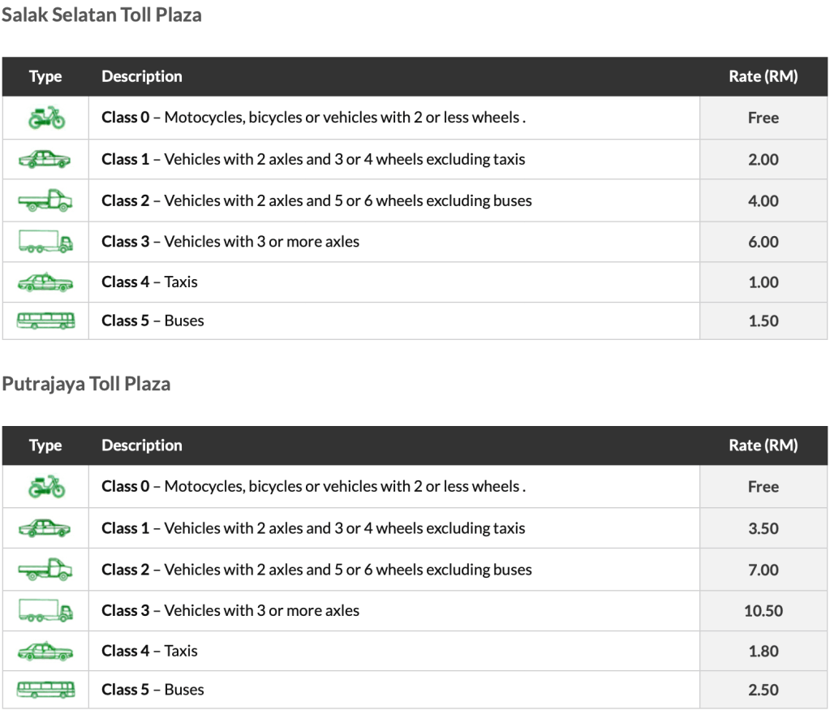
Task: Click the lorry icon in Salak Selatan table
Action: click(x=45, y=241)
